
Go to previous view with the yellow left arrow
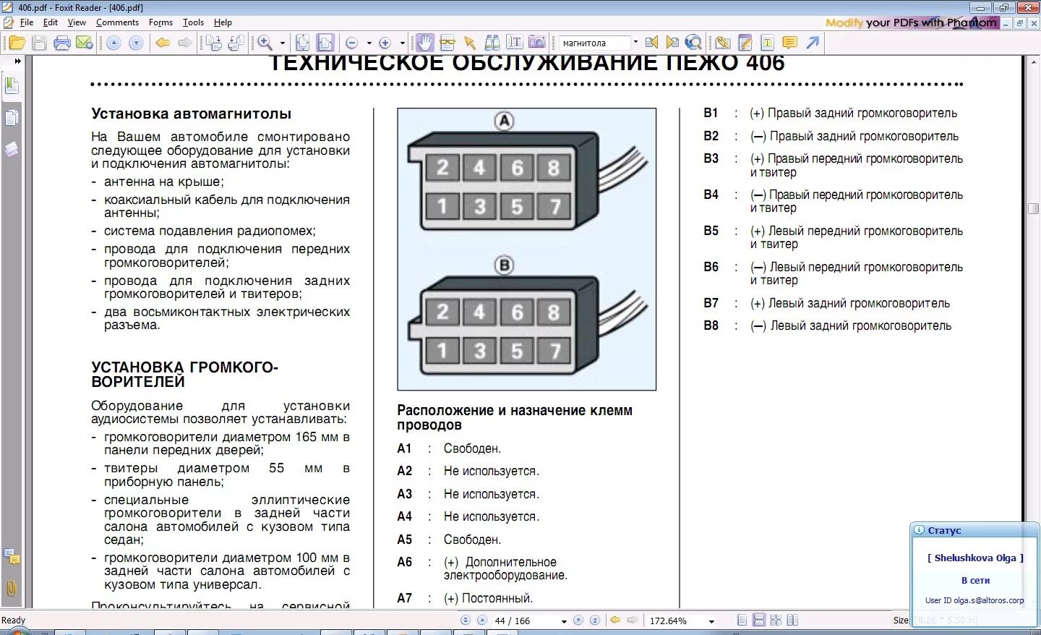click(x=163, y=43)
